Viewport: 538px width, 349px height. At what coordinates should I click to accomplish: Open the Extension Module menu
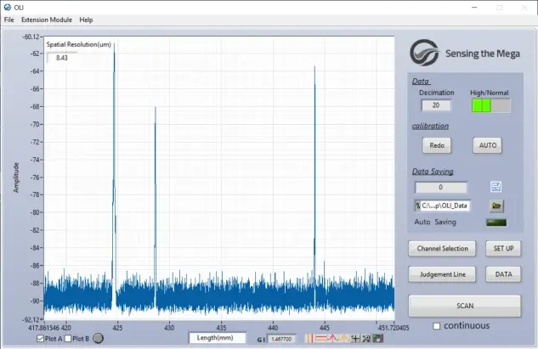click(x=47, y=19)
